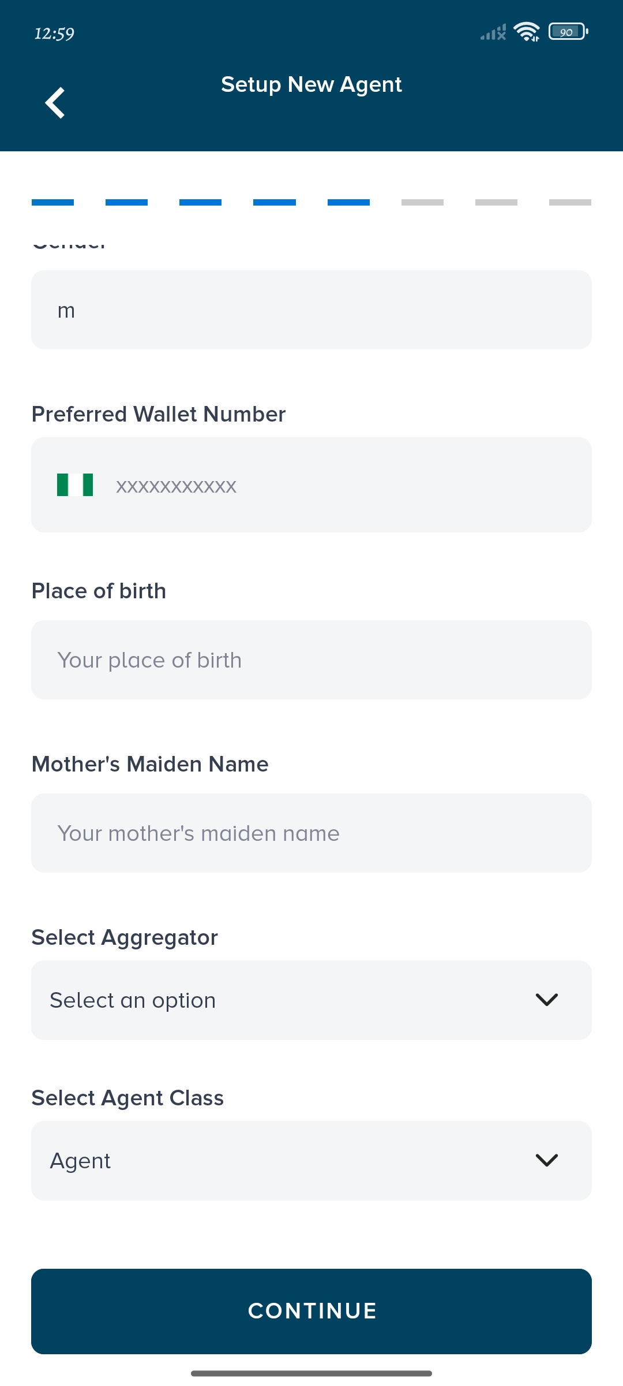Screen dimensions: 623x1386
Task: Tap the Gender field containing 'm'
Action: coord(311,310)
